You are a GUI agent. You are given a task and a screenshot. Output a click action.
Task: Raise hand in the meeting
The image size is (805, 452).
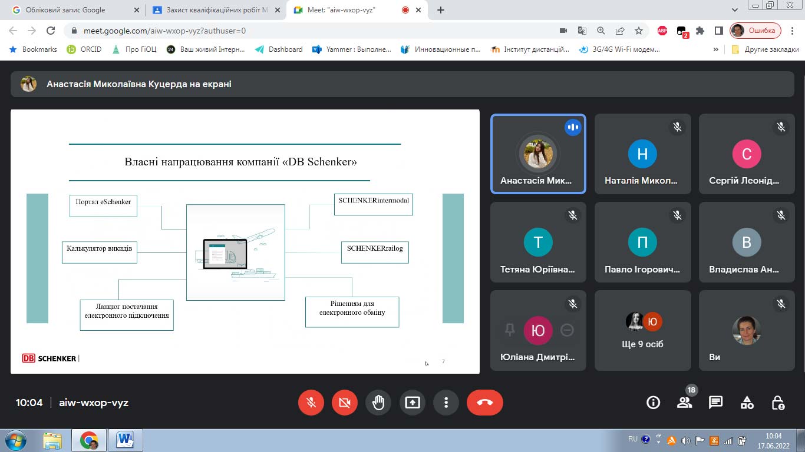pyautogui.click(x=378, y=403)
